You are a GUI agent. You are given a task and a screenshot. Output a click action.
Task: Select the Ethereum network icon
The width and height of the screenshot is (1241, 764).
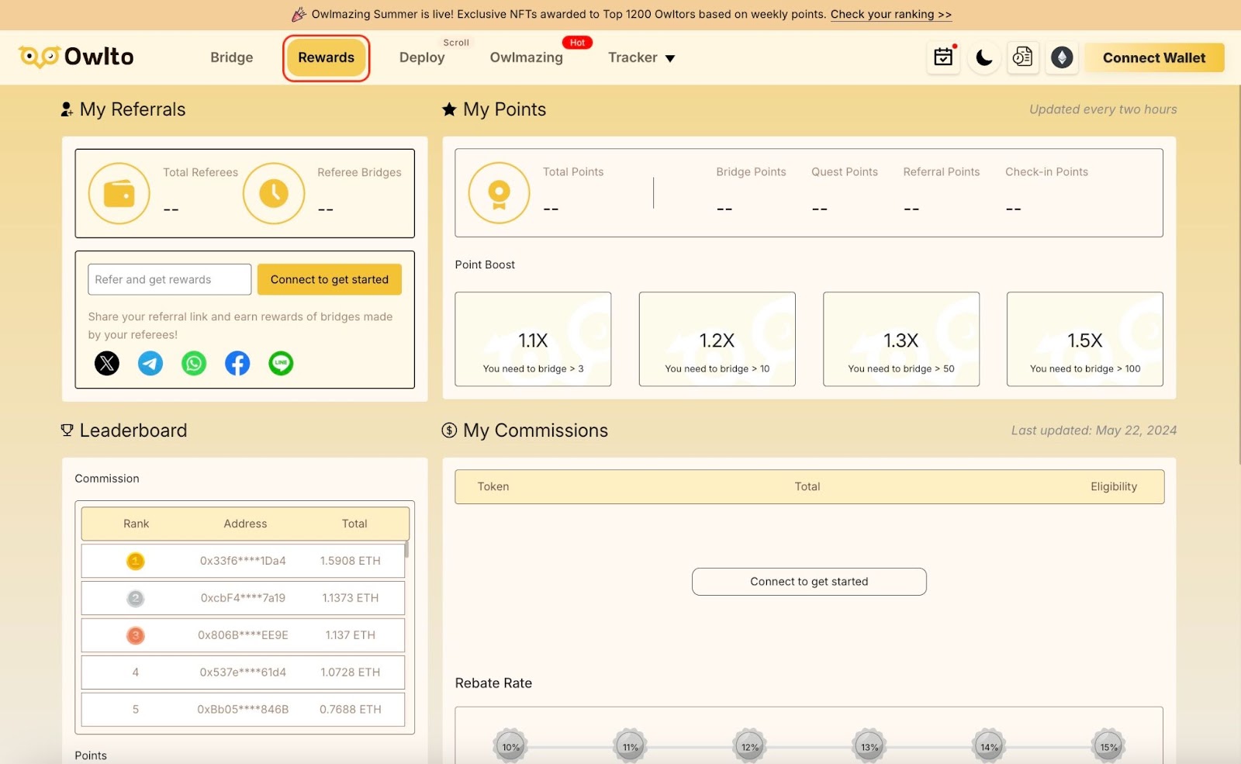(1062, 57)
